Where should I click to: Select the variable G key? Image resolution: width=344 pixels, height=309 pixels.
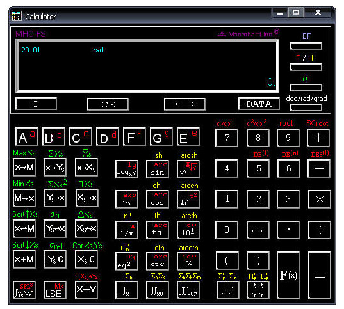pos(161,136)
